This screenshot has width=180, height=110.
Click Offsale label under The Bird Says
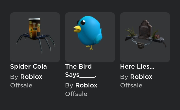coord(76,94)
